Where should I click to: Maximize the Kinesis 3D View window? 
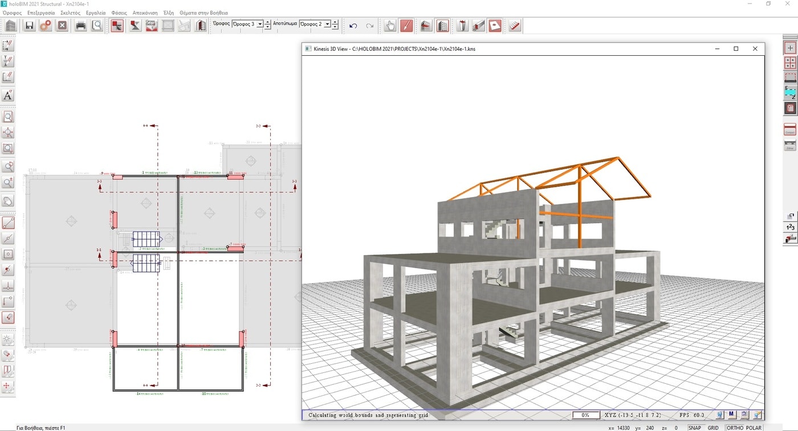tap(736, 49)
